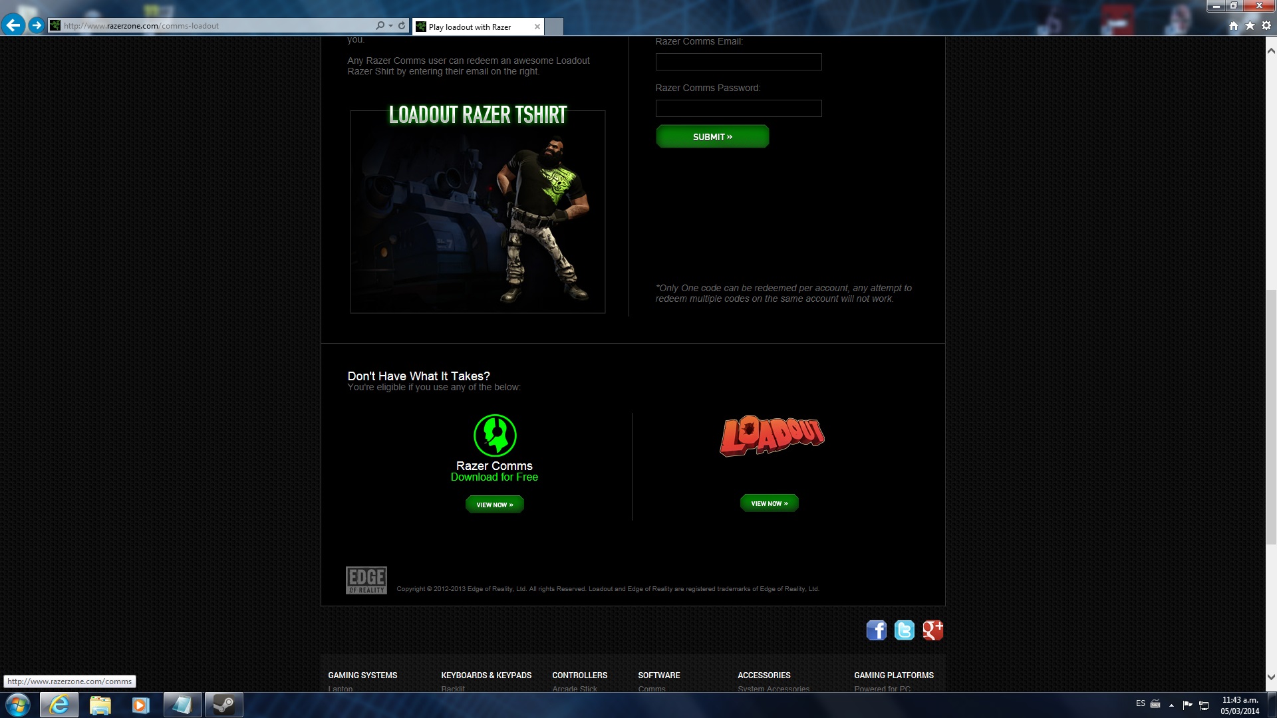This screenshot has width=1277, height=718.
Task: Click the 'Download for Free' link
Action: tap(494, 477)
